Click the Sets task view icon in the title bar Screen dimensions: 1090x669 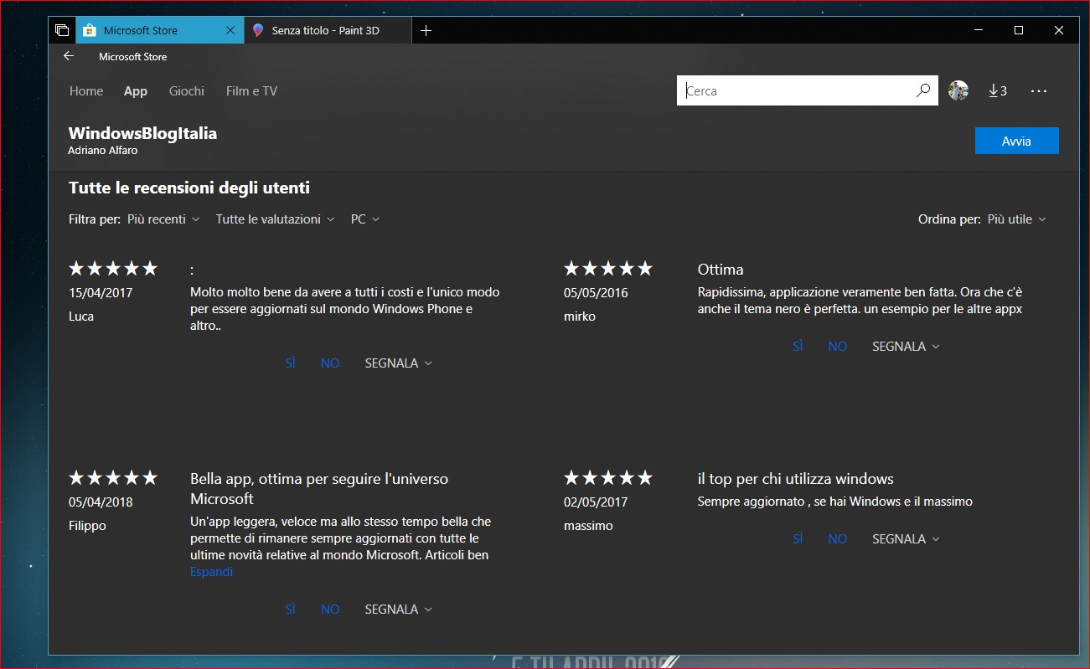click(62, 30)
